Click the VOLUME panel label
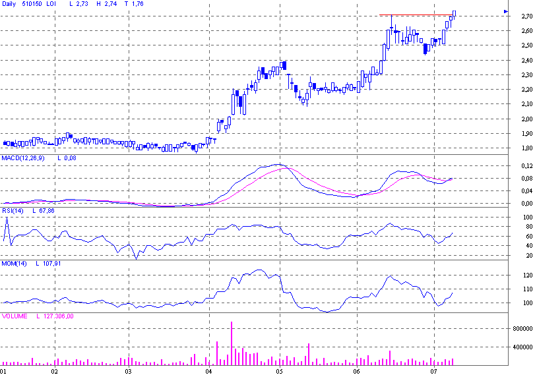Screen dimensions: 535x377 [x=15, y=316]
